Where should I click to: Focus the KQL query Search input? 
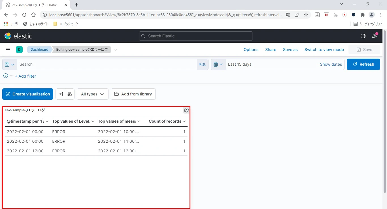point(107,64)
